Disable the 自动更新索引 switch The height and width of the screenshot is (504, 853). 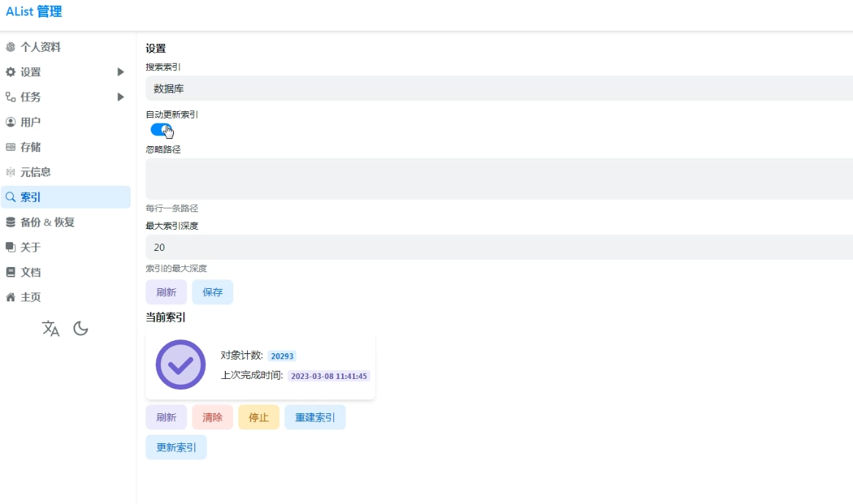tap(161, 129)
